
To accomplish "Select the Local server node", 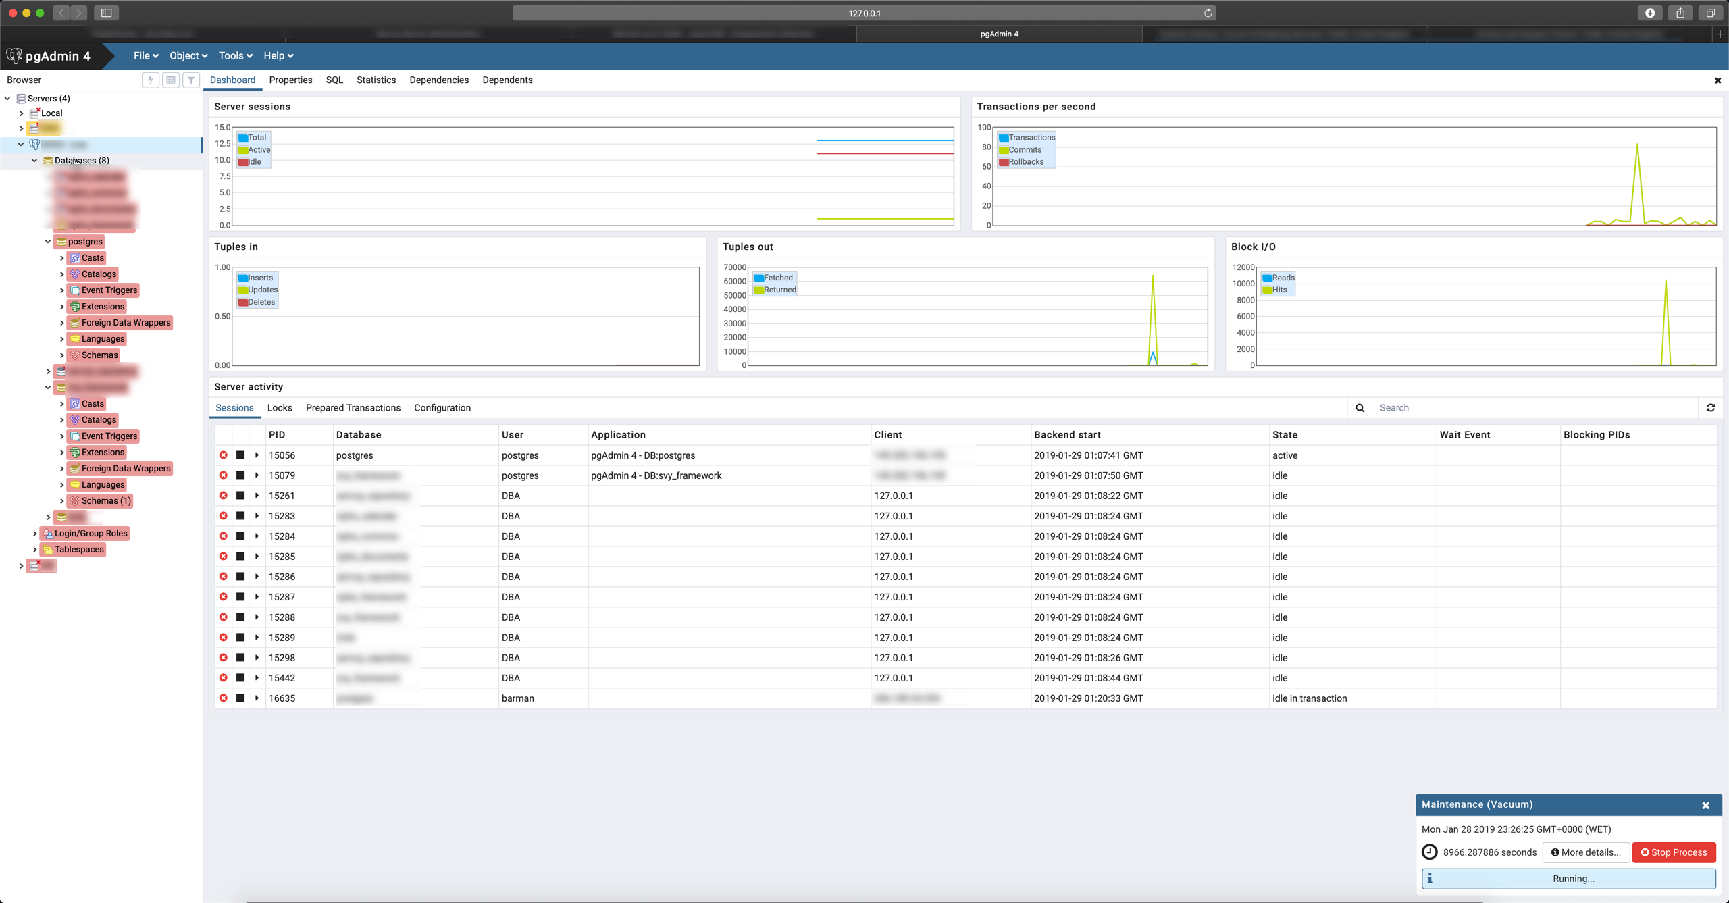I will [x=51, y=113].
